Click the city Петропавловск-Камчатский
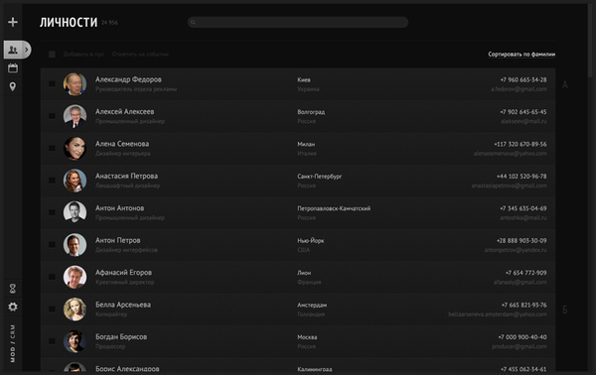This screenshot has height=375, width=596. click(x=334, y=208)
